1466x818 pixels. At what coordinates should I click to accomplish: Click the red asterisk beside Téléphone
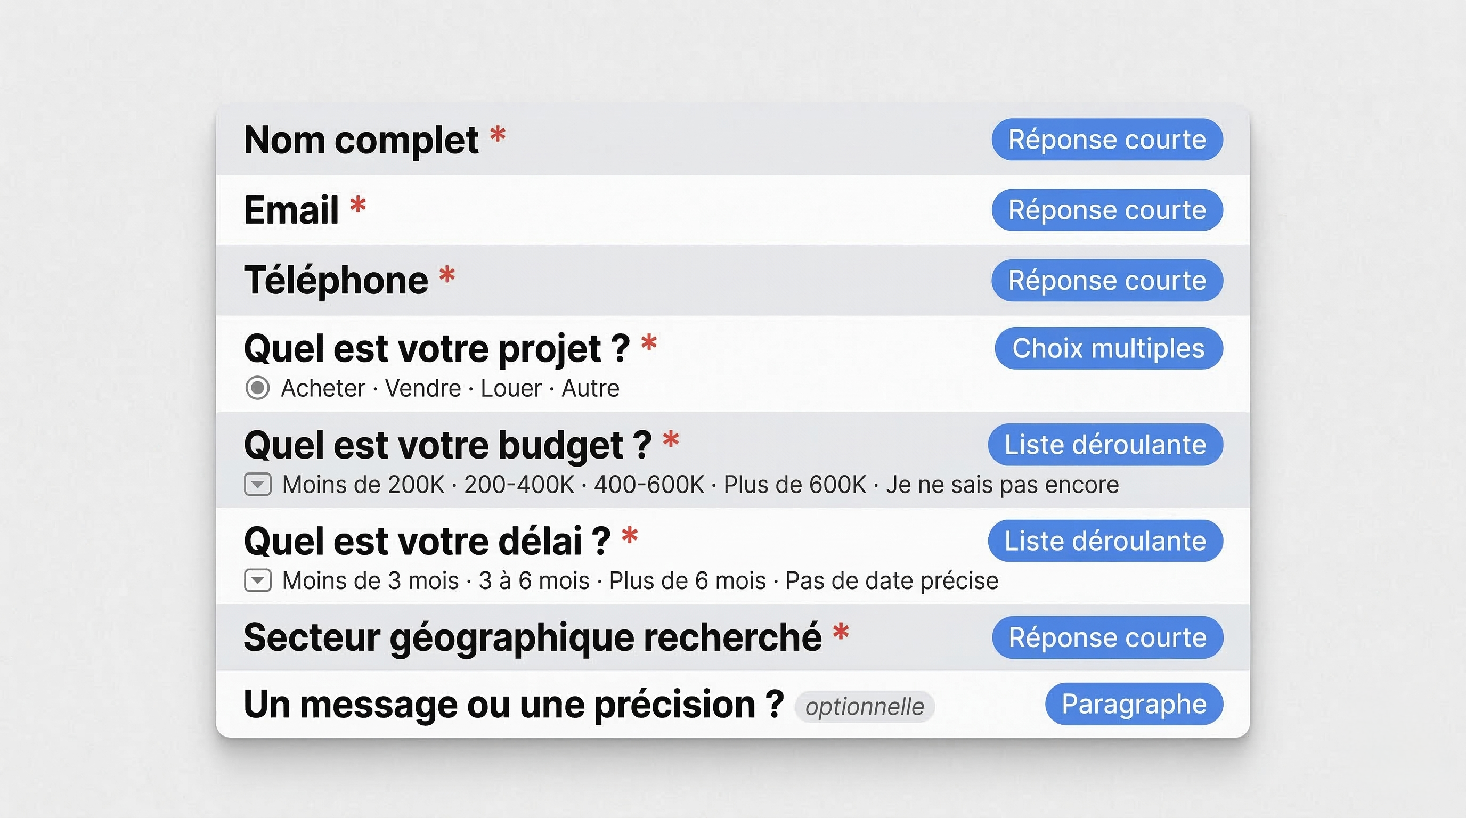pyautogui.click(x=447, y=275)
